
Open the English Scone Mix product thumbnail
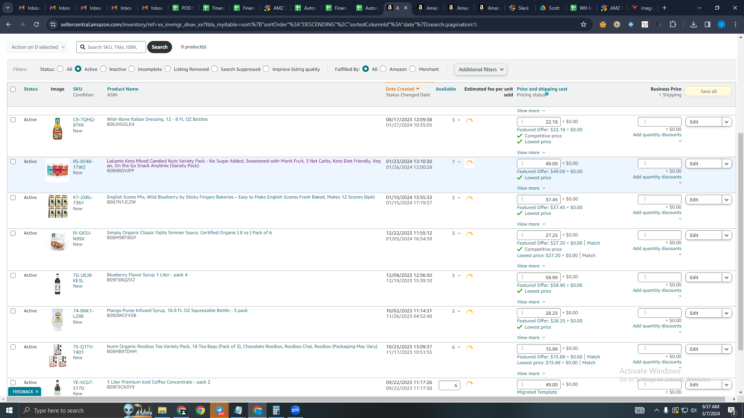pyautogui.click(x=58, y=206)
